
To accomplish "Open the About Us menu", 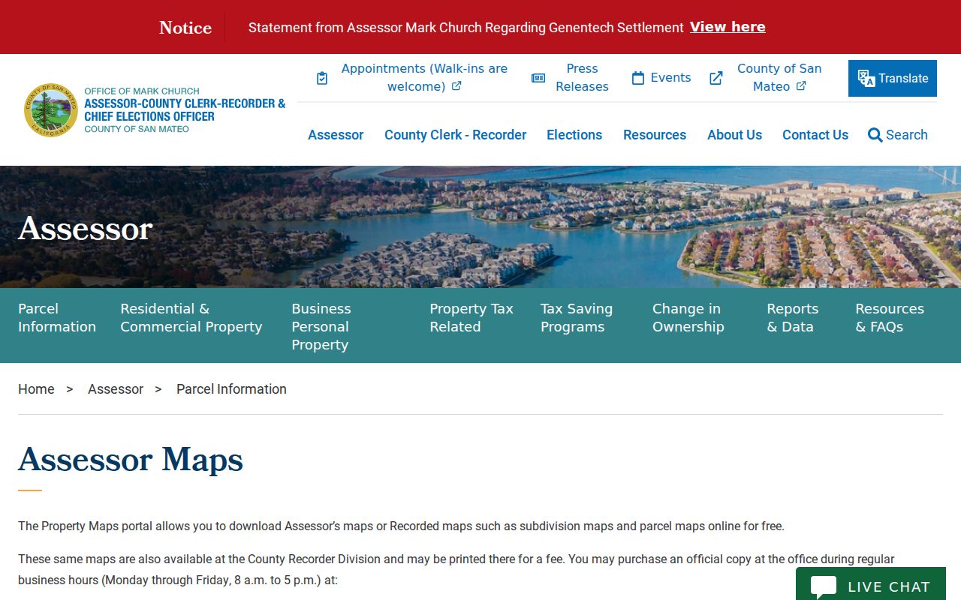I will 734,135.
